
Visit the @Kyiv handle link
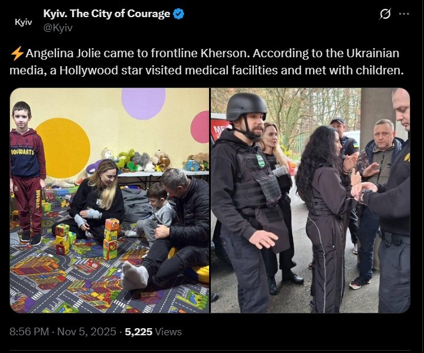[58, 28]
